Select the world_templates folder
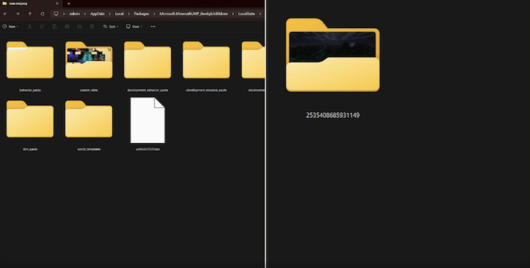 89,126
